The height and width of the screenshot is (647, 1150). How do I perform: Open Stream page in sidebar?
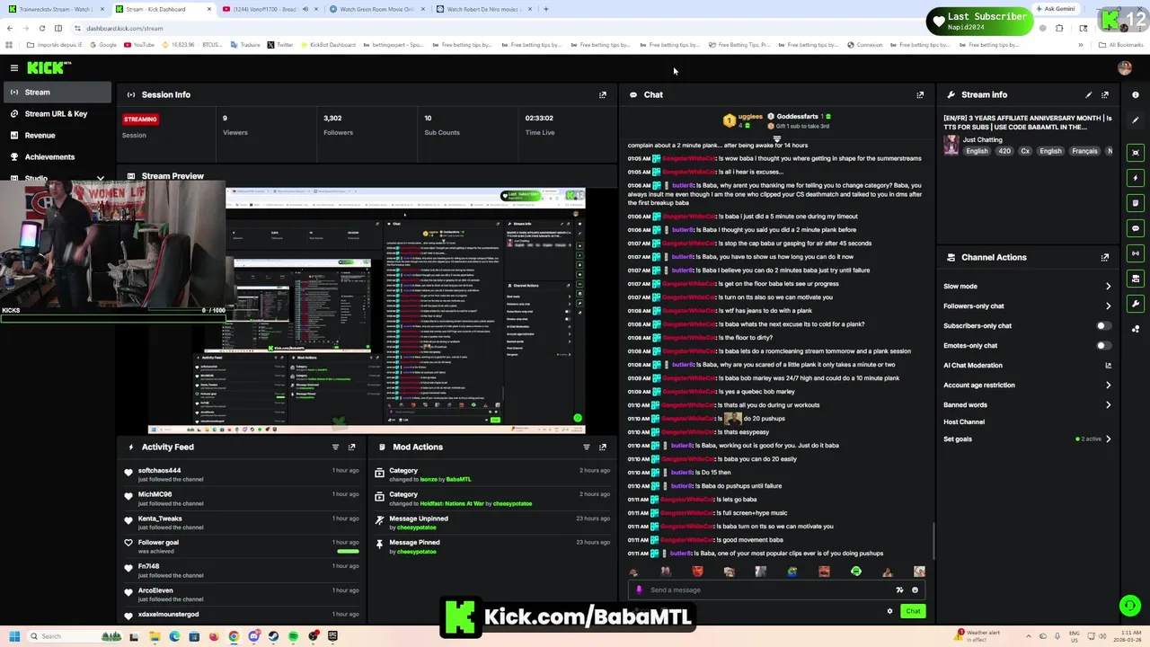coord(56,93)
